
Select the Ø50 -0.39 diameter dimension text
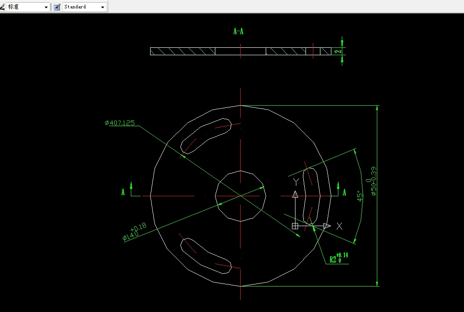(372, 181)
